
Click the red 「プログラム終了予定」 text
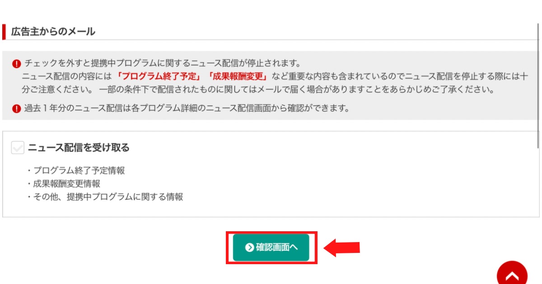tap(159, 76)
